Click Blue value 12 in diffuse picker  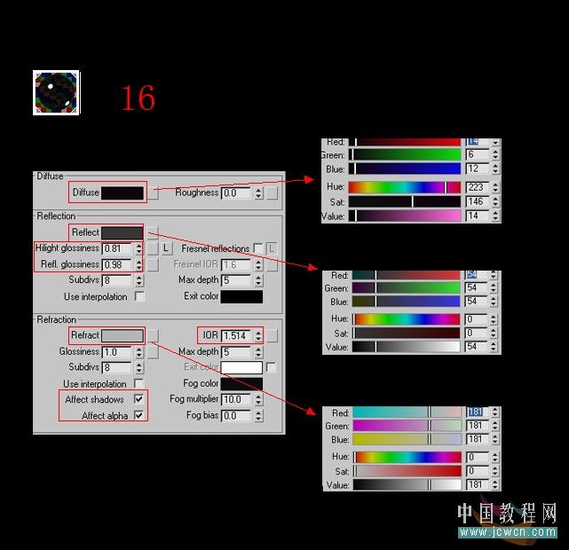(478, 169)
